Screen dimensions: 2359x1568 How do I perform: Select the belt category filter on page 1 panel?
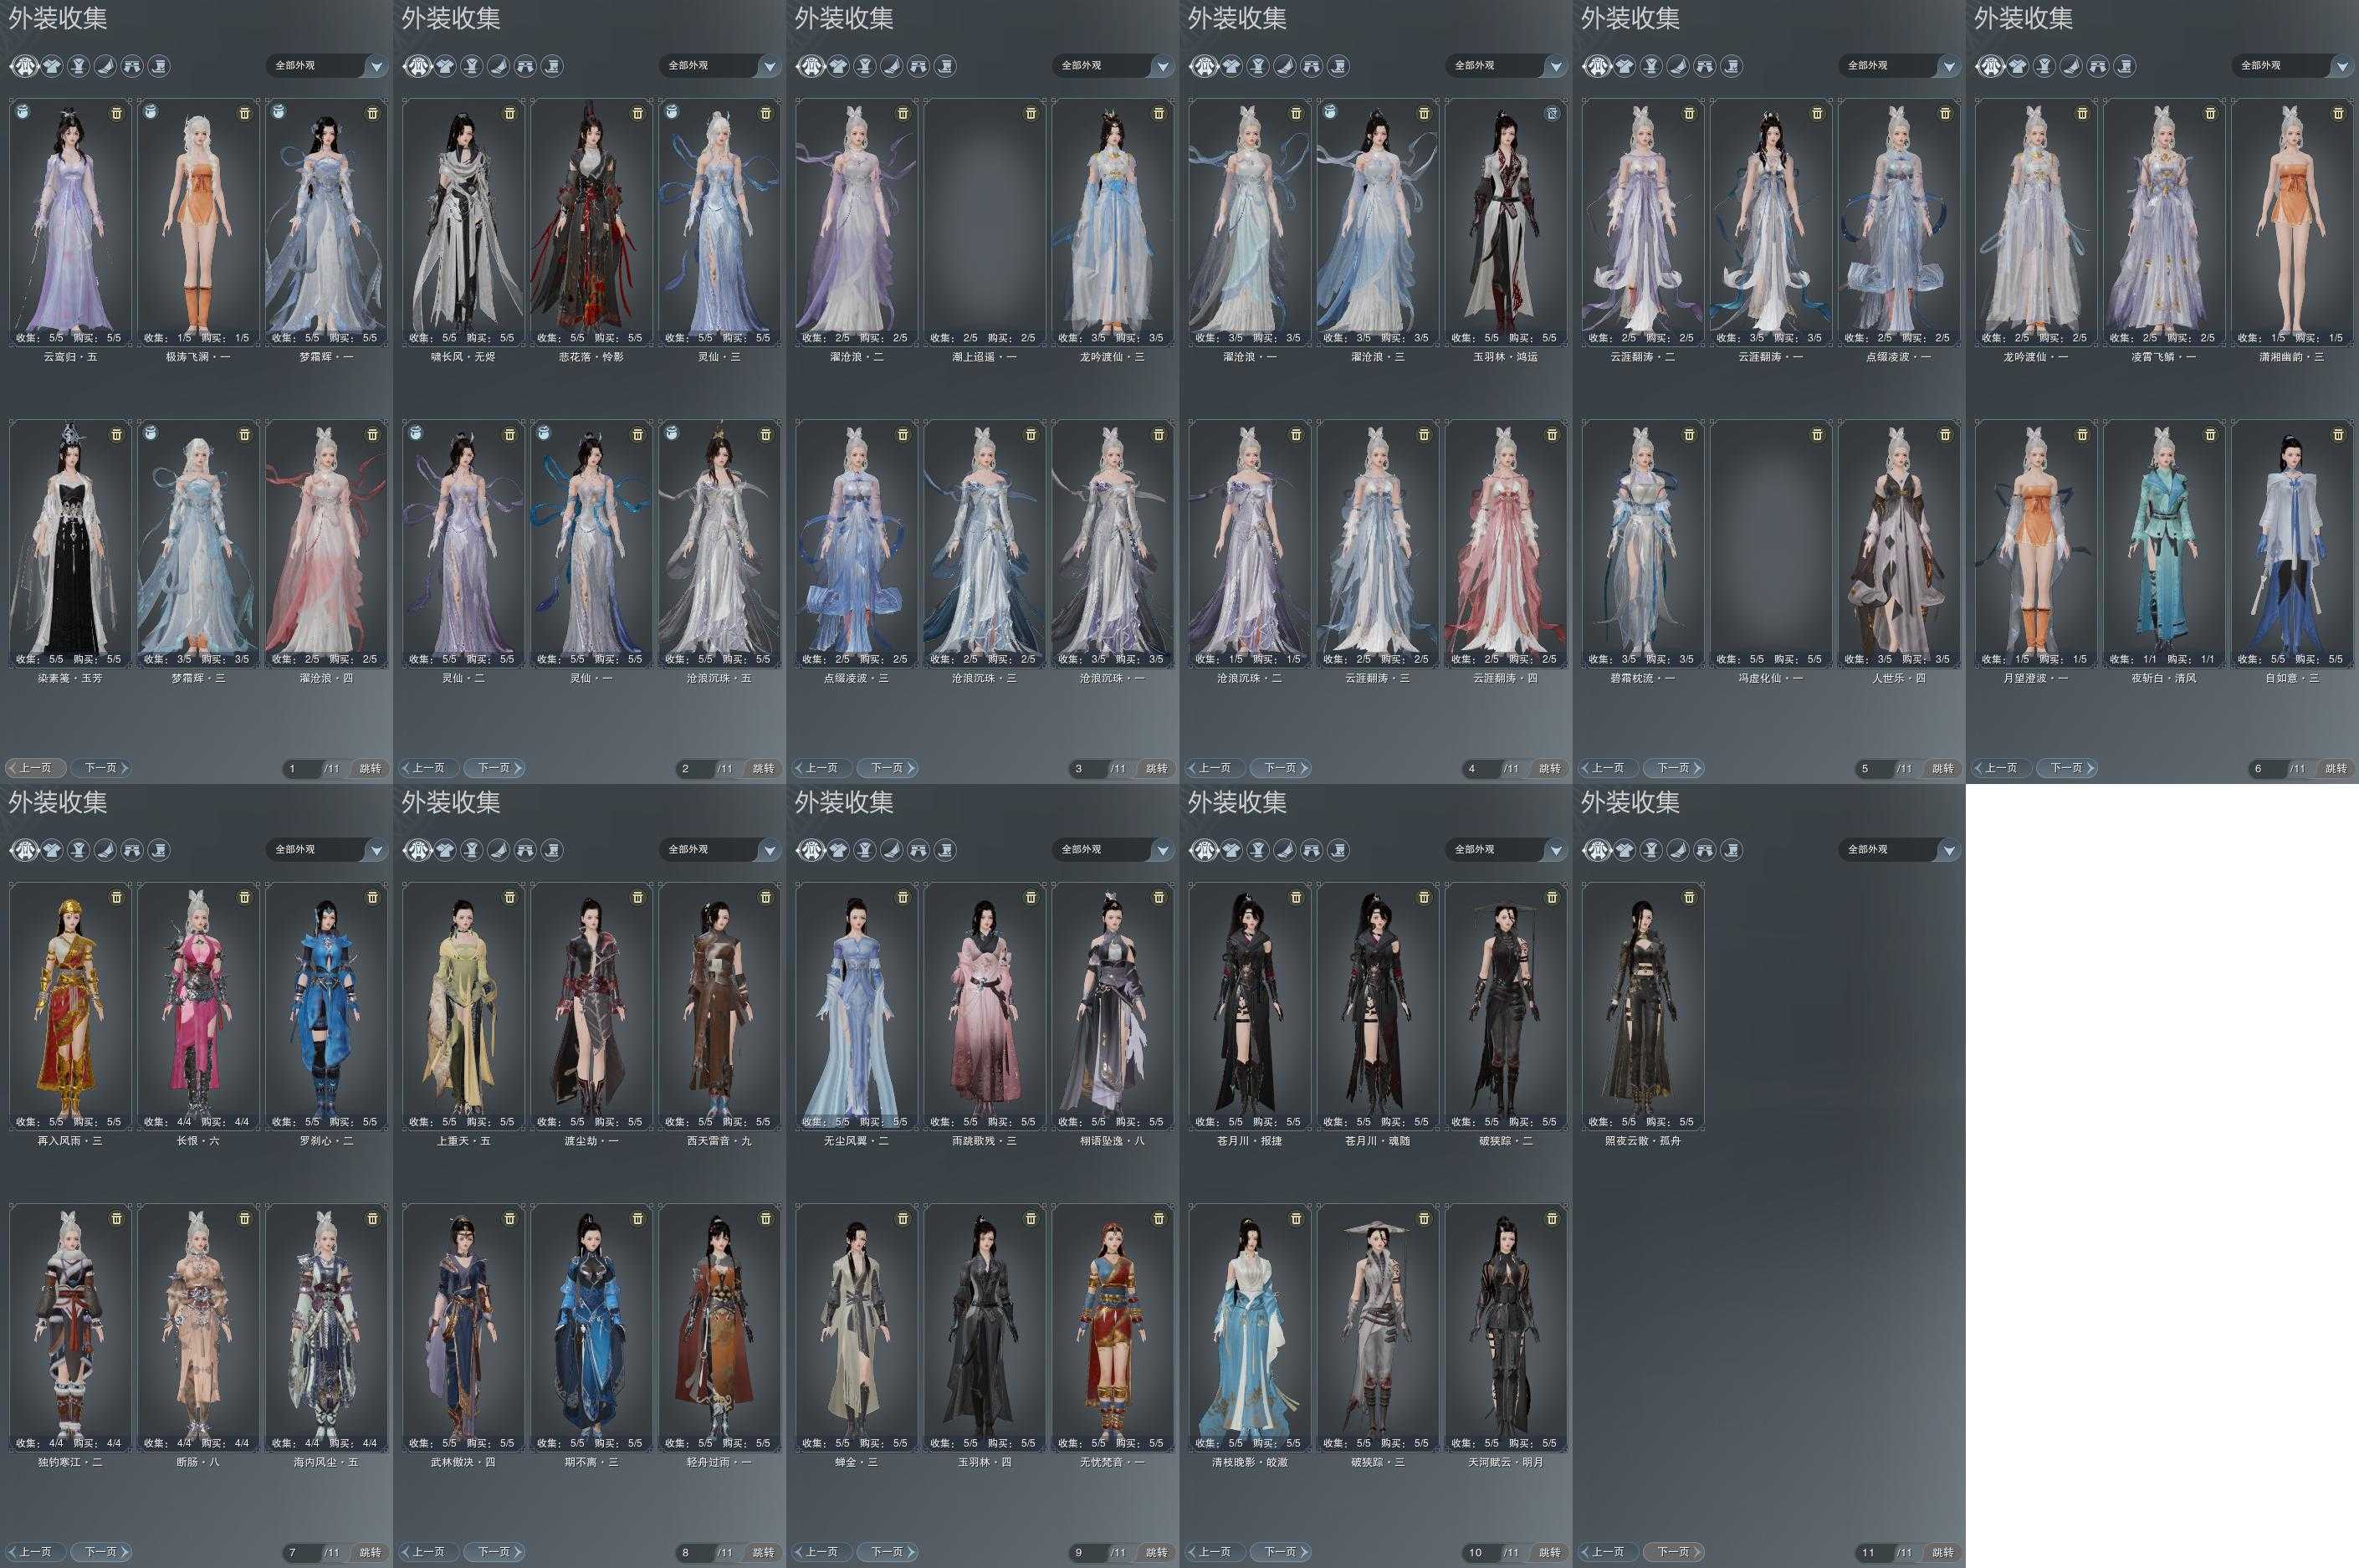pyautogui.click(x=78, y=66)
